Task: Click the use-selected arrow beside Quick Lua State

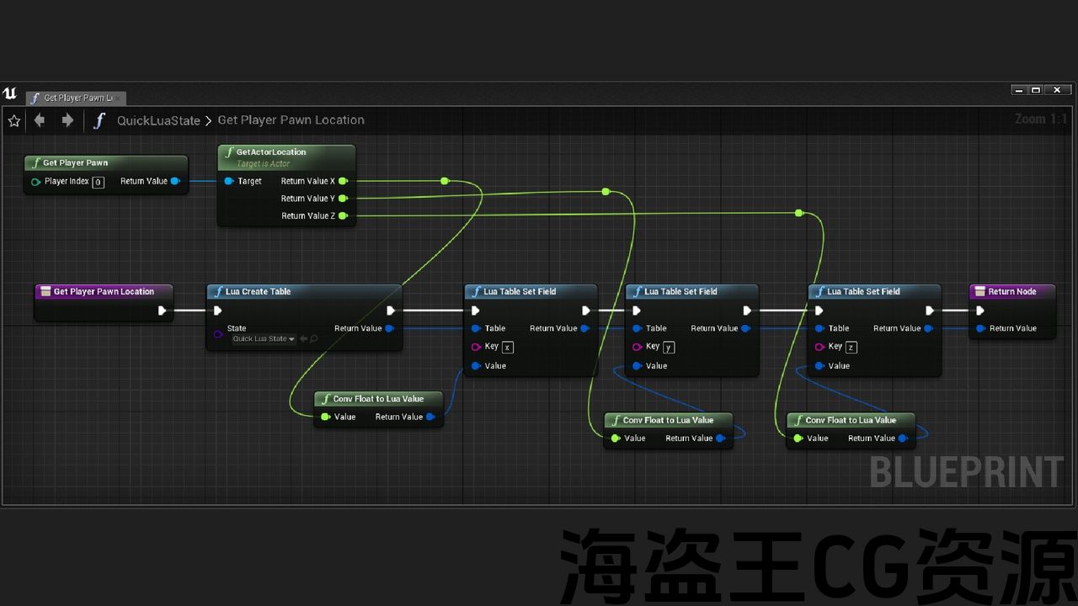Action: 304,339
